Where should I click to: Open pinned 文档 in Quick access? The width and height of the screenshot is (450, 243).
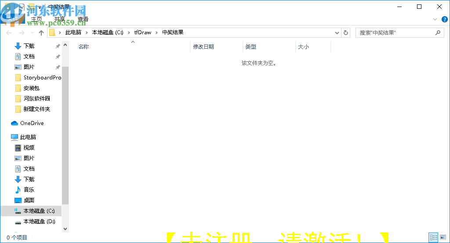click(x=29, y=57)
